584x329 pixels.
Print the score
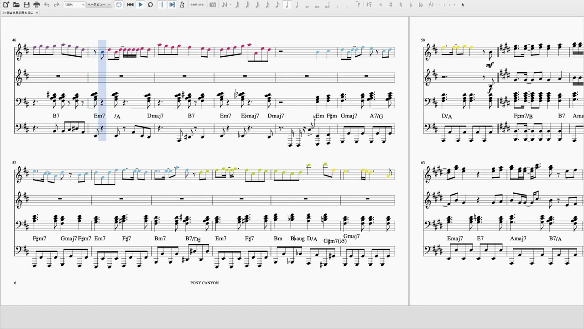[36, 5]
